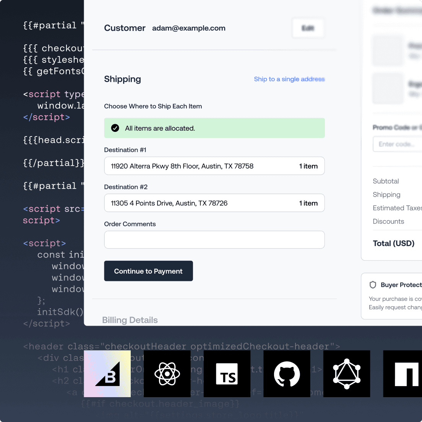Screen dimensions: 422x422
Task: Click the second product thumbnail in order summary
Action: pyautogui.click(x=388, y=89)
